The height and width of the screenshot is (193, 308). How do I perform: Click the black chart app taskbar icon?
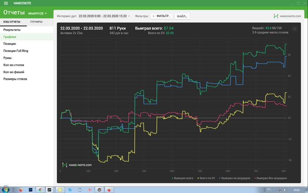pos(49,189)
